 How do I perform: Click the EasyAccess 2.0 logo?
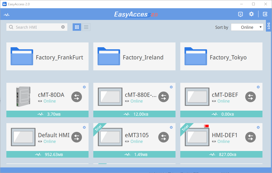coord(136,14)
